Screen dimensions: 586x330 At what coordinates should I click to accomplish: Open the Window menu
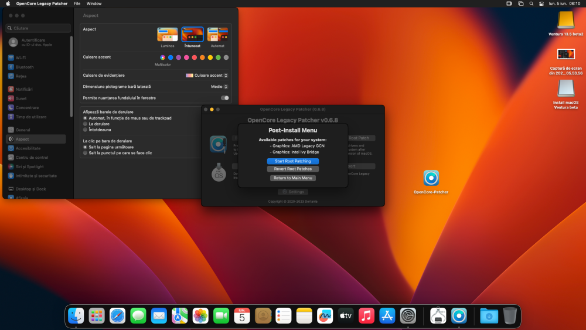(x=94, y=4)
